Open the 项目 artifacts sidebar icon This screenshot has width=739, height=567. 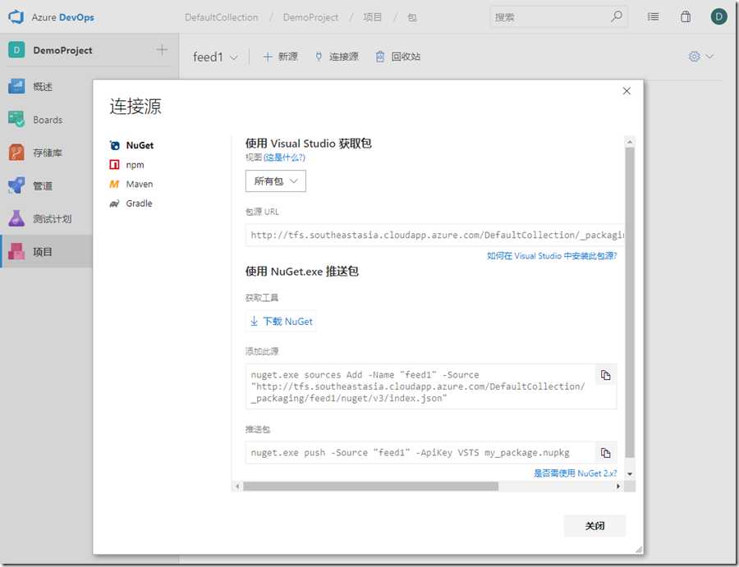pyautogui.click(x=16, y=251)
